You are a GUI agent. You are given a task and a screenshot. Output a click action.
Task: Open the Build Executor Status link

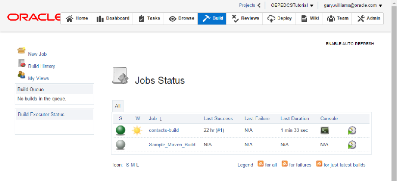pos(41,114)
